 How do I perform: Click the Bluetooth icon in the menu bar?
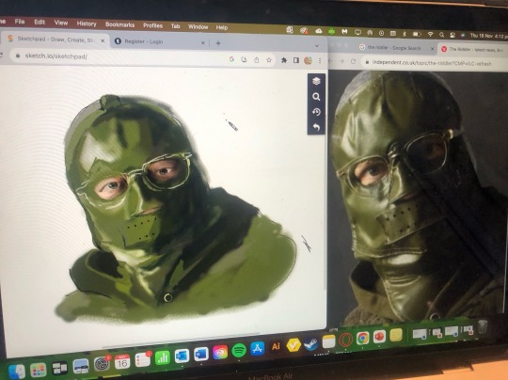tap(404, 33)
